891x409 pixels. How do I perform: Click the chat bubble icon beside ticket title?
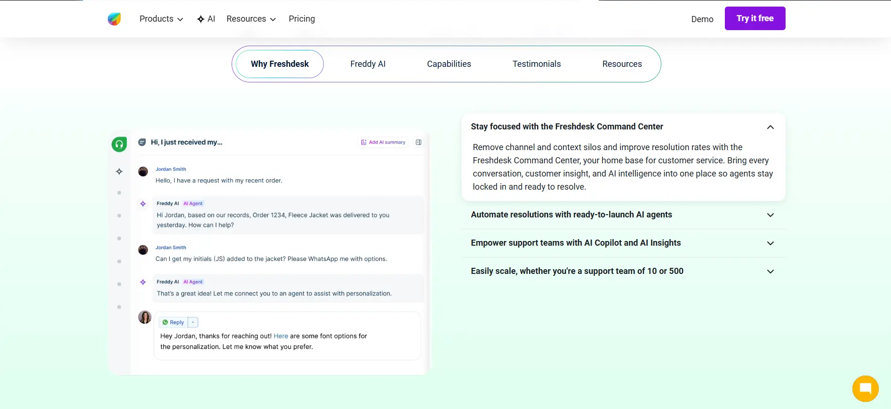click(142, 142)
